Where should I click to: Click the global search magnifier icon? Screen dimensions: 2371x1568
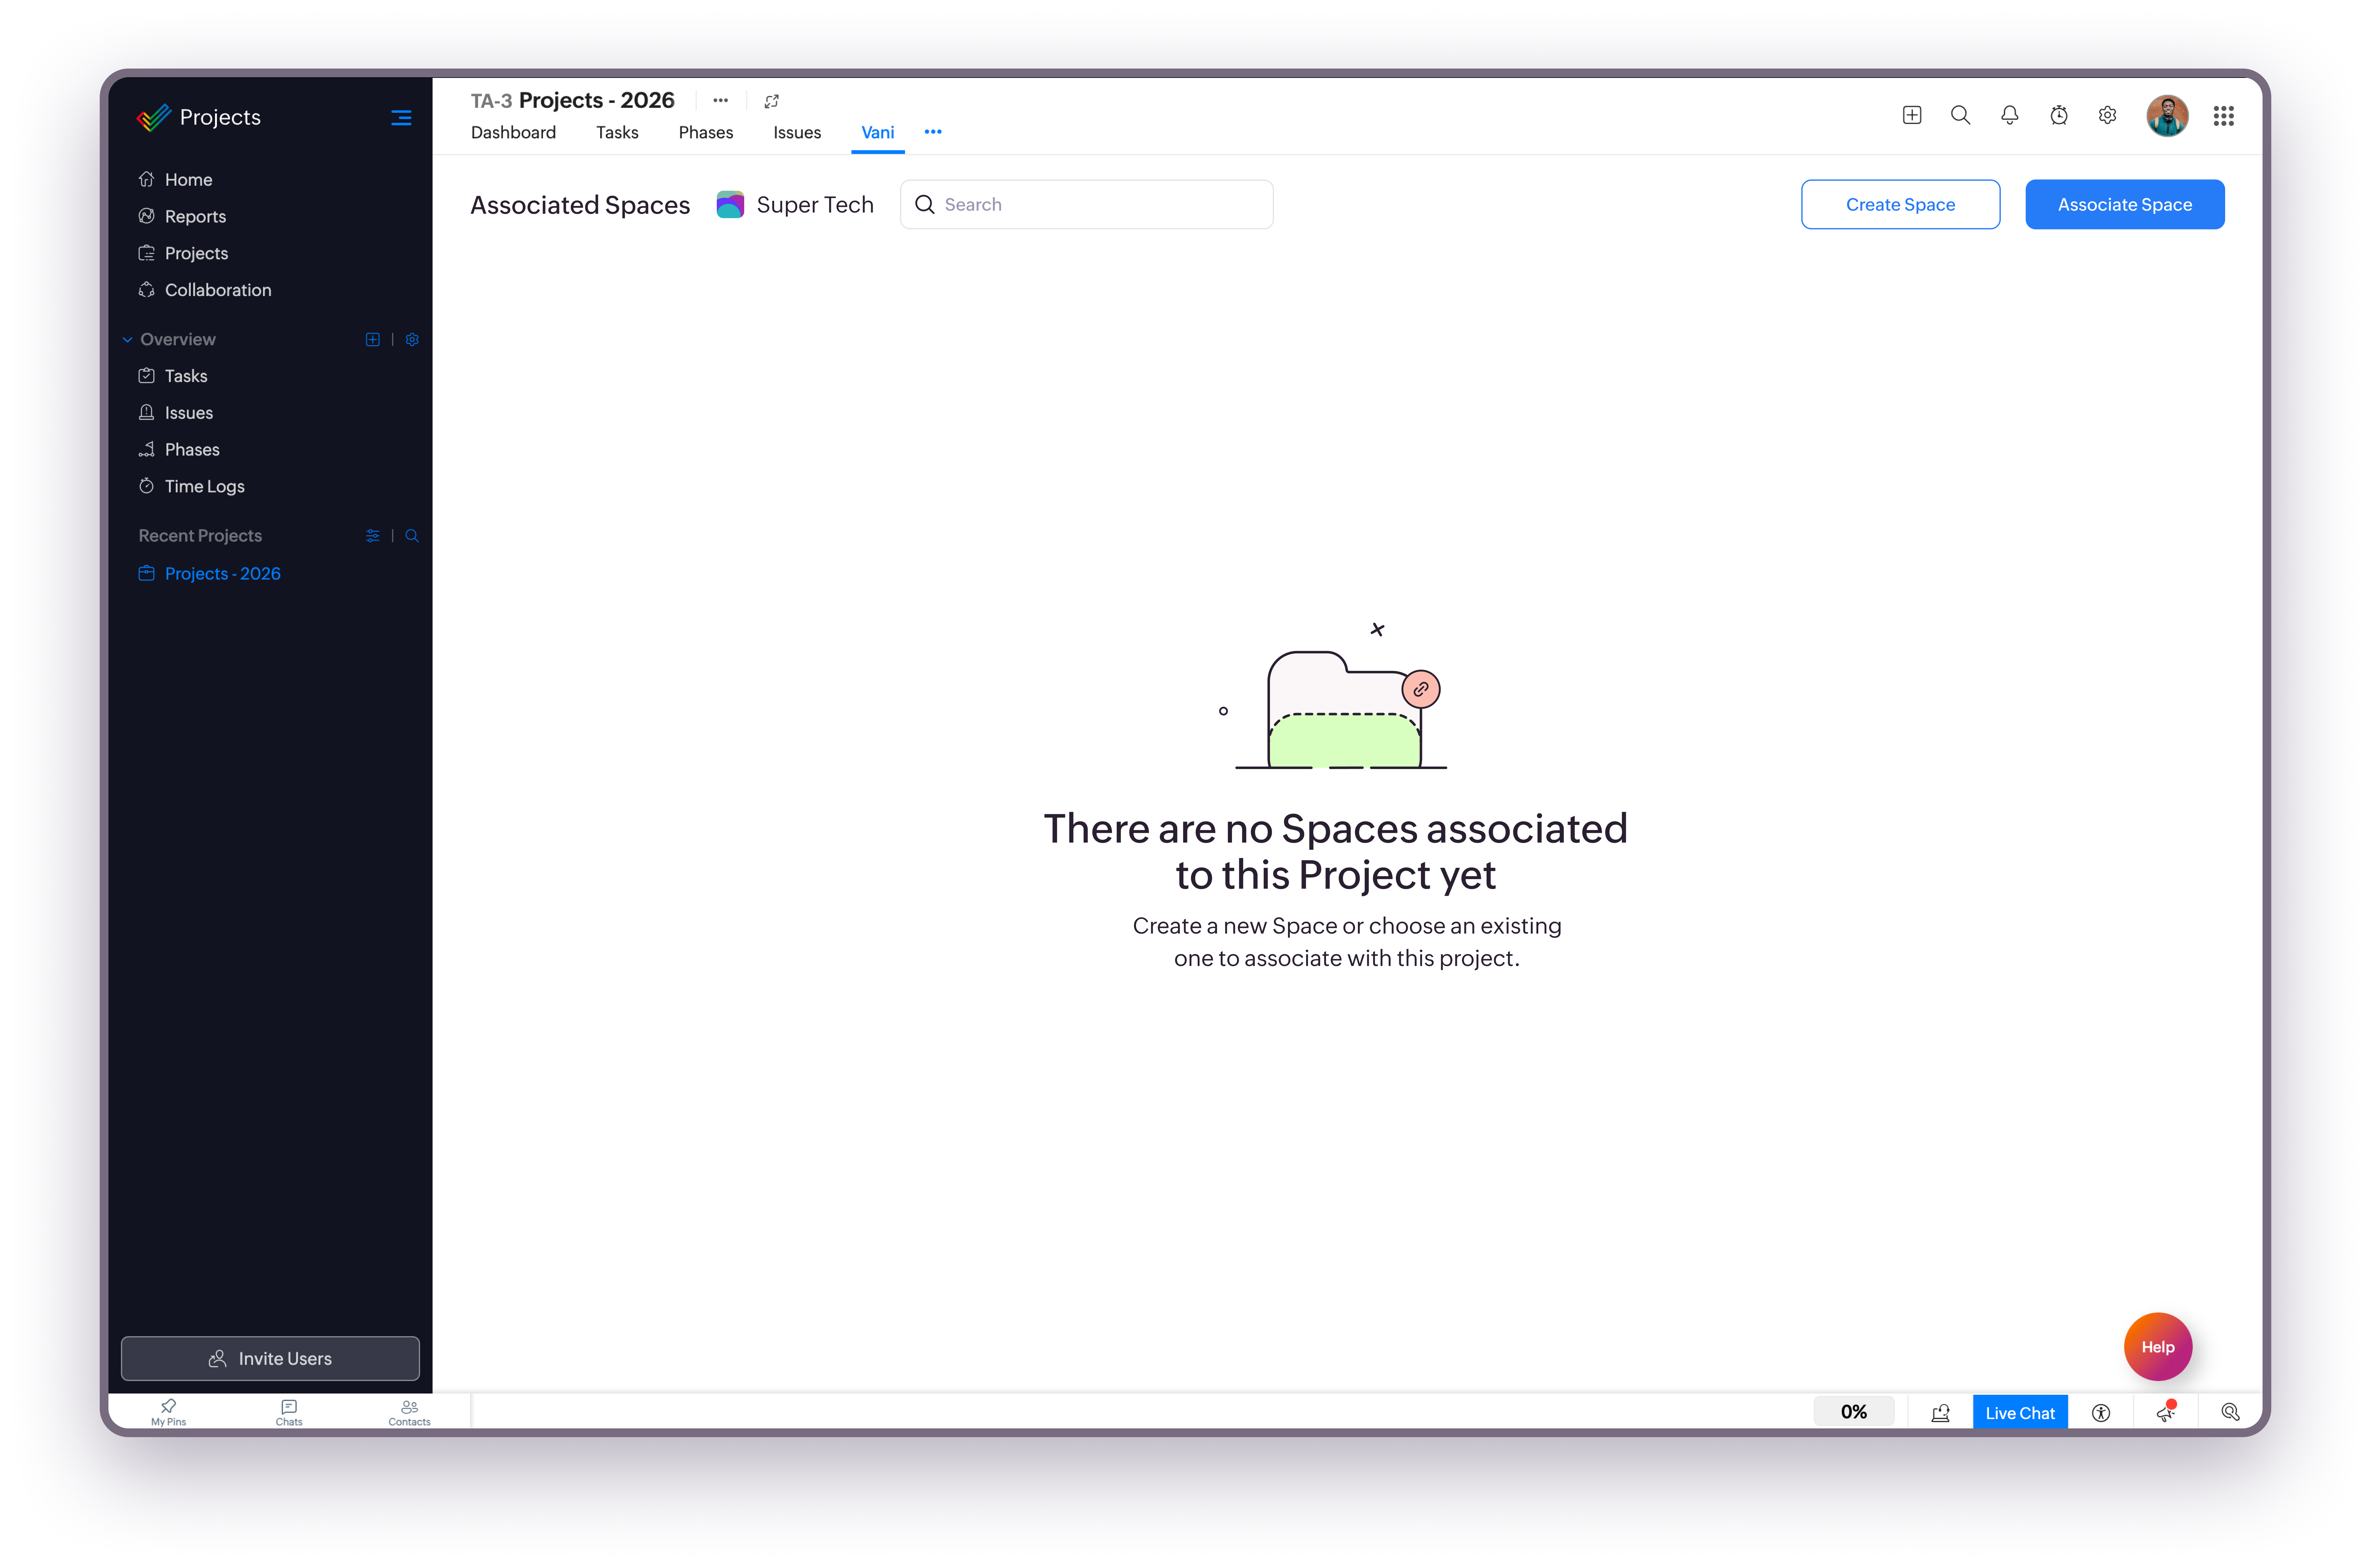tap(1960, 115)
